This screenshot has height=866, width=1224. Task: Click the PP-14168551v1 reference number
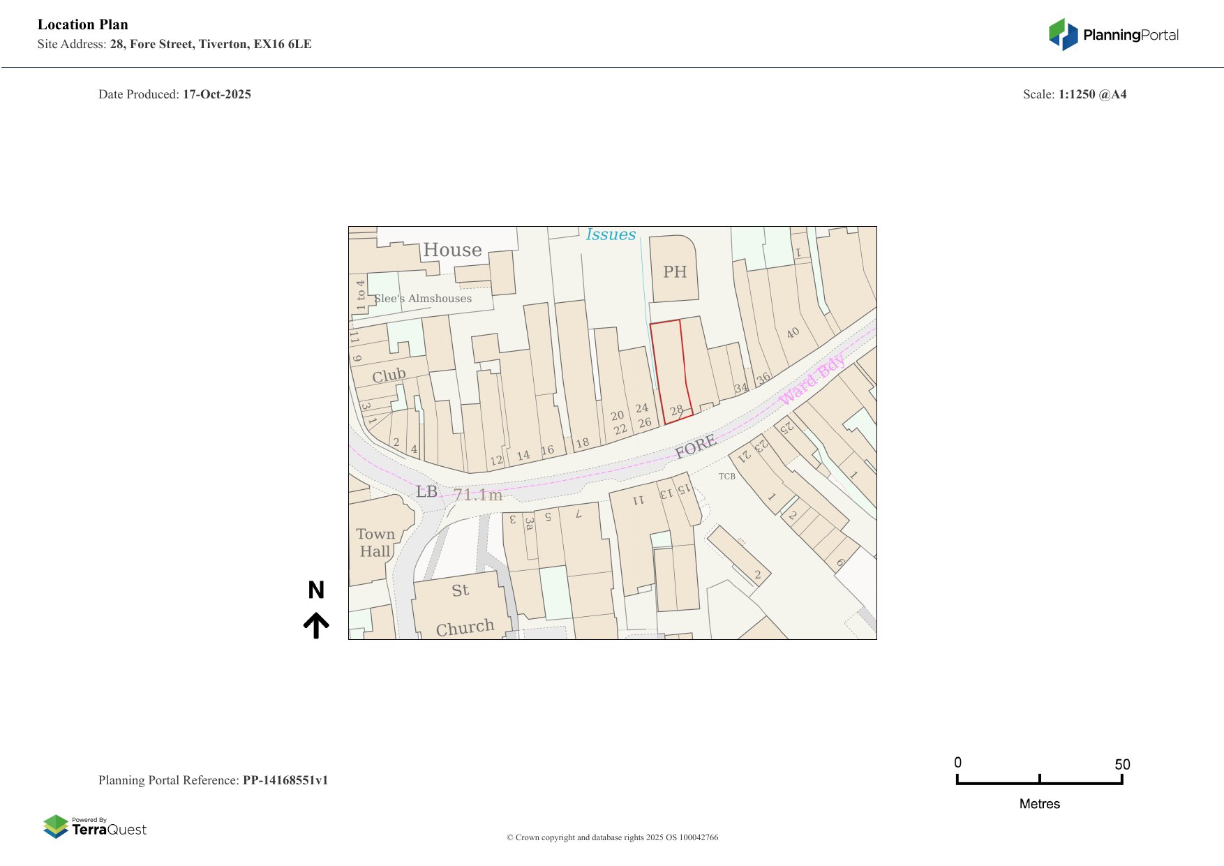click(285, 780)
